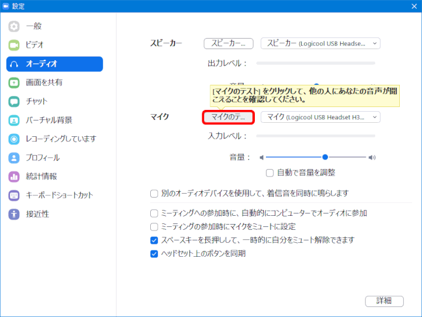Screen dimensions: 422x317
Task: Uncheck ヘッドセット上のボタンを同期
Action: coord(154,254)
